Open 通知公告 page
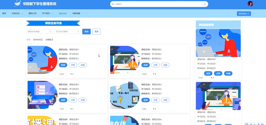Screen dimensions: 266x125 pos(32,13)
